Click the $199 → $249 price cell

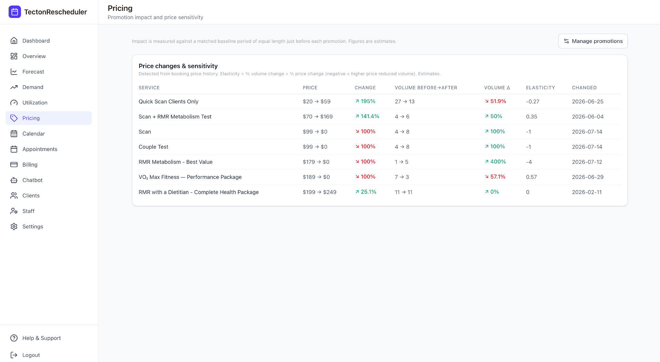[319, 192]
